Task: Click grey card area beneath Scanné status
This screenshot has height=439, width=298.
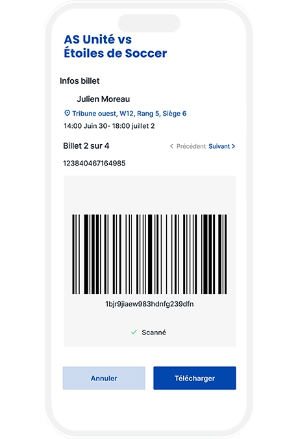Action: click(150, 342)
